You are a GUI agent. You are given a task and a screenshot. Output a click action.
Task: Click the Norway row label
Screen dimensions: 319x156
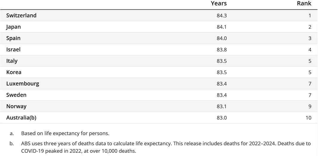[x=16, y=106]
